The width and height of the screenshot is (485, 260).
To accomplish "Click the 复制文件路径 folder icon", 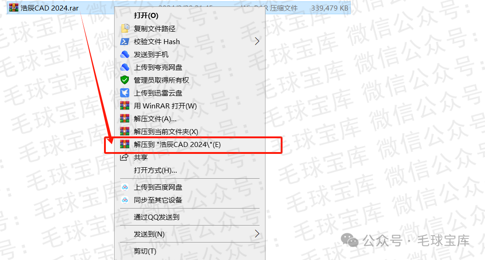I will coord(125,28).
